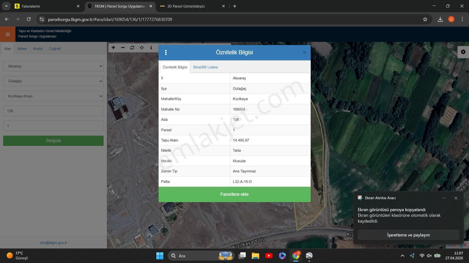
Task: Open the Coğrafi tab
Action: click(55, 49)
